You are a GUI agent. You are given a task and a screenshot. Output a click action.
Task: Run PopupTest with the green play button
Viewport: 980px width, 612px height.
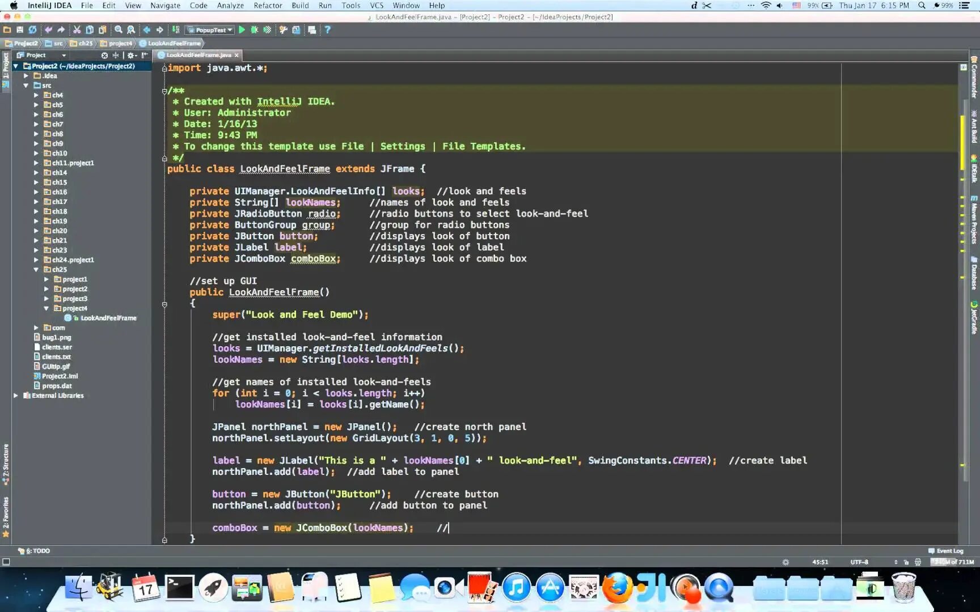click(x=242, y=30)
